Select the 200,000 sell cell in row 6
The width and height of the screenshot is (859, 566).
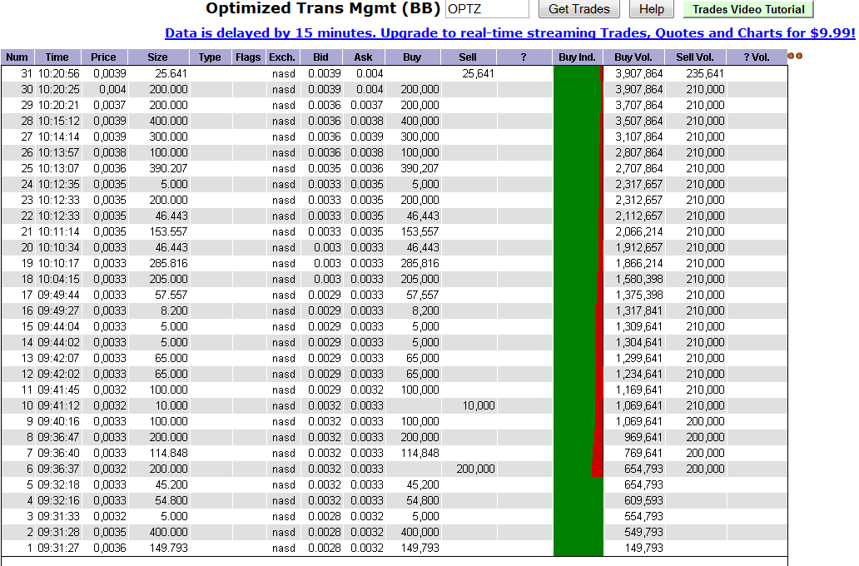(x=475, y=469)
